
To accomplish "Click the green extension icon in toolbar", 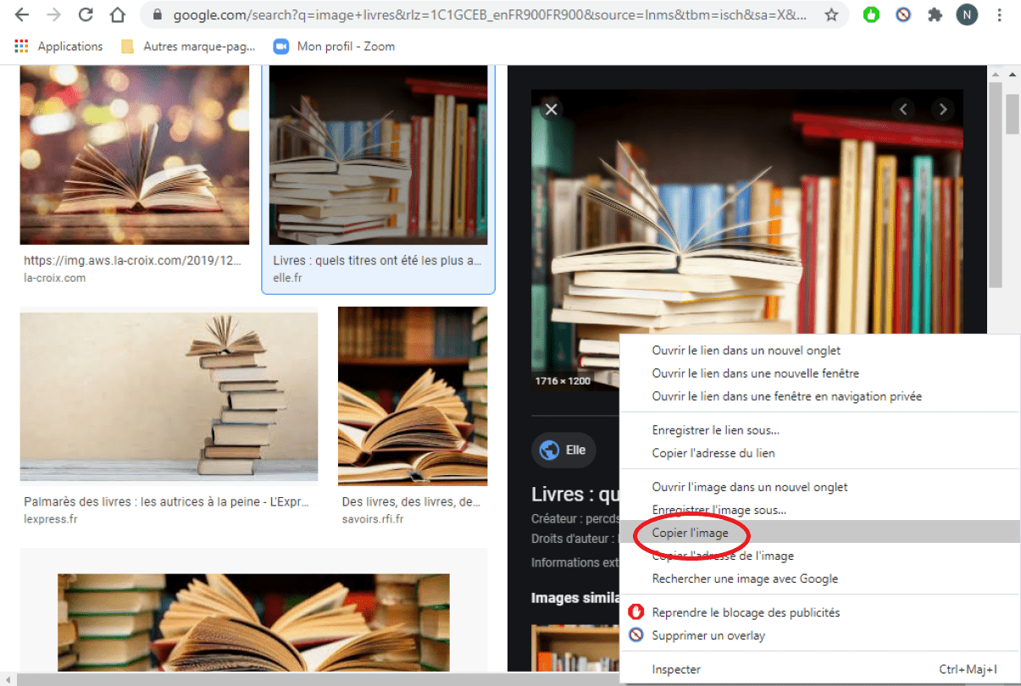I will point(871,14).
